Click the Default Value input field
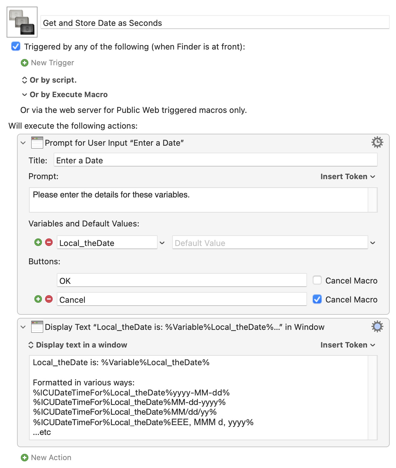396x468 pixels. 270,243
